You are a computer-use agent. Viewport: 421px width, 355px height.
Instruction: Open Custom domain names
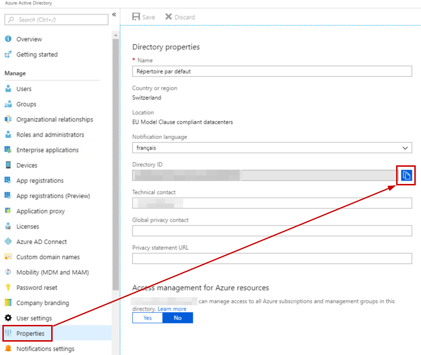pos(48,257)
